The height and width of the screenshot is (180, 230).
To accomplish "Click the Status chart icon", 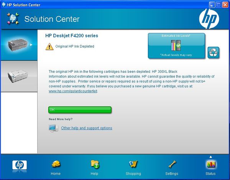I will click(x=210, y=164).
